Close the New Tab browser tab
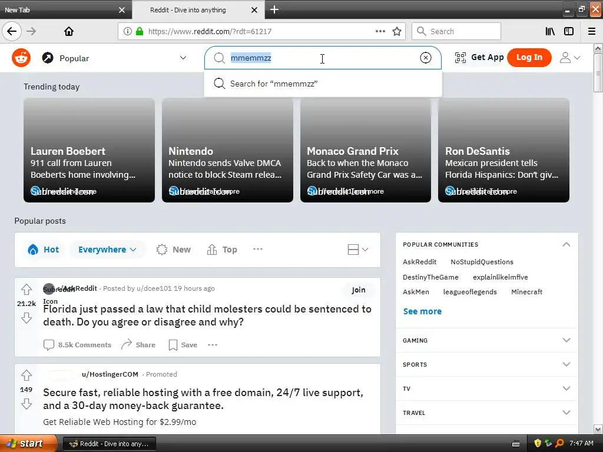Viewport: 603px width, 452px height. tap(121, 10)
